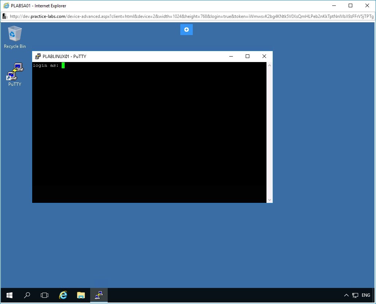Click the PuTTY scrollbar down arrow
This screenshot has height=304, width=376.
coord(269,200)
